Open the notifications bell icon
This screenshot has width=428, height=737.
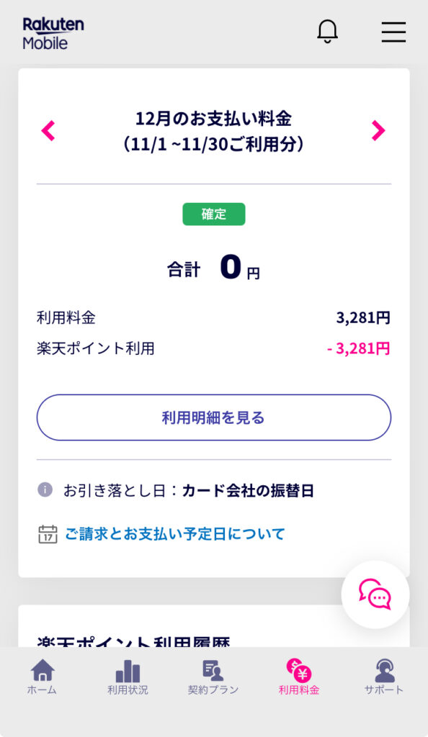pyautogui.click(x=327, y=32)
